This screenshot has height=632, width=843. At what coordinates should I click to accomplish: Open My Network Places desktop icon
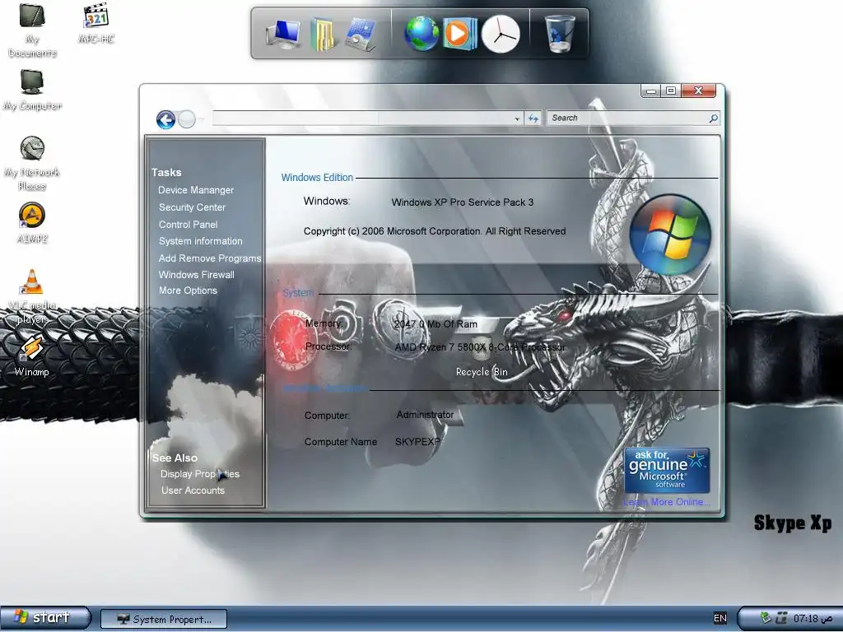click(x=32, y=163)
